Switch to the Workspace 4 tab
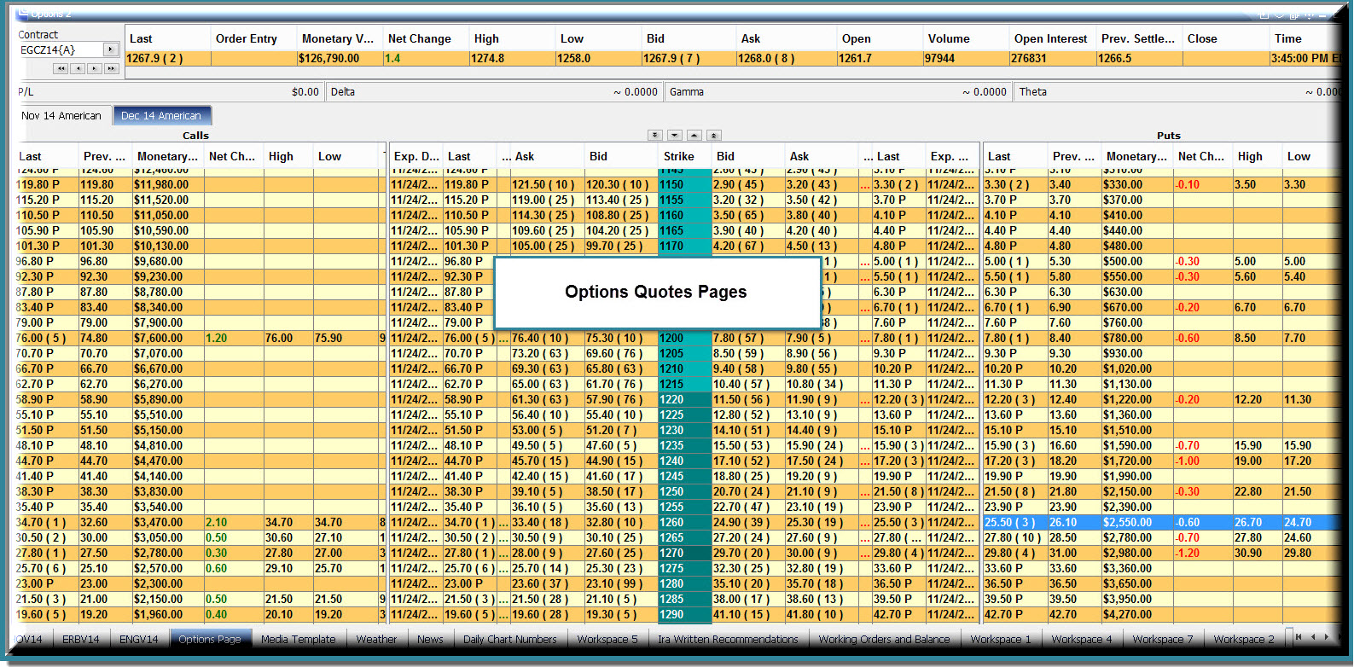This screenshot has width=1354, height=667. pos(1082,639)
